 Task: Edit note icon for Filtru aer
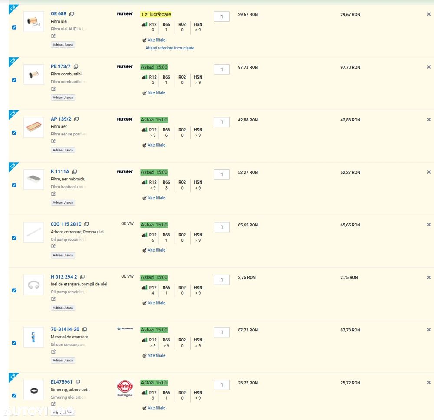click(x=53, y=141)
